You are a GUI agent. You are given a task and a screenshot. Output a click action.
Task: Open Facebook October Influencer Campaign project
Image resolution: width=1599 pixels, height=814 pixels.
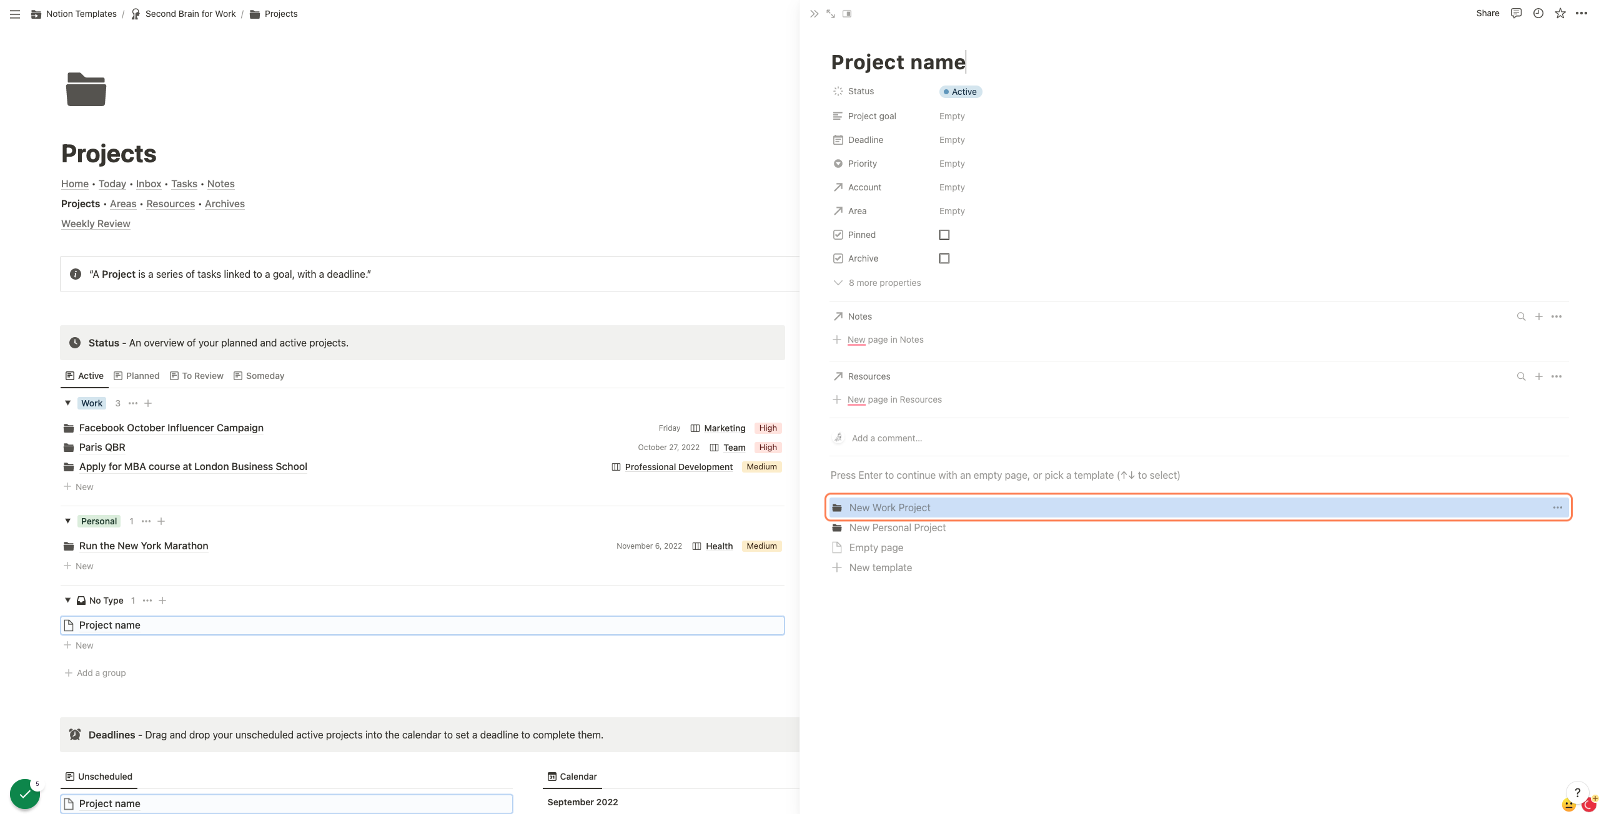(171, 428)
